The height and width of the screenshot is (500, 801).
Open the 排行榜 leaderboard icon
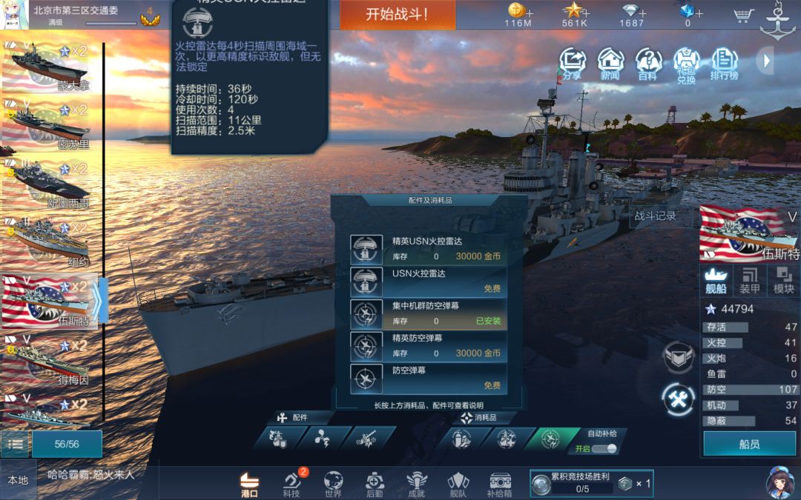coord(725,64)
